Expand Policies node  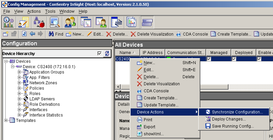click(19, 88)
